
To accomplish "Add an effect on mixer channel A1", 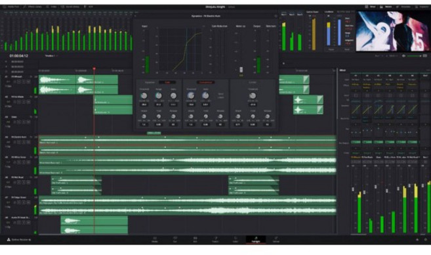I will [x=356, y=91].
